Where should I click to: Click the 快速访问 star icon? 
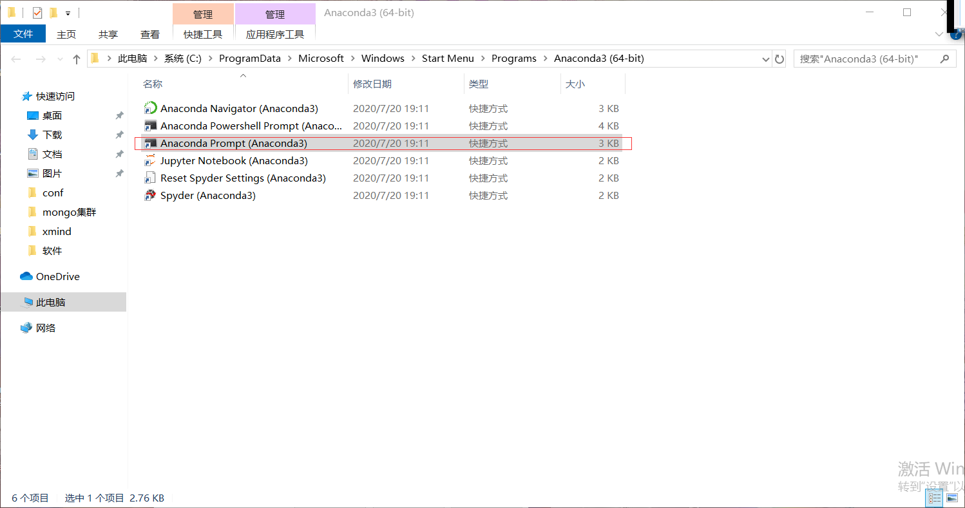pyautogui.click(x=26, y=96)
